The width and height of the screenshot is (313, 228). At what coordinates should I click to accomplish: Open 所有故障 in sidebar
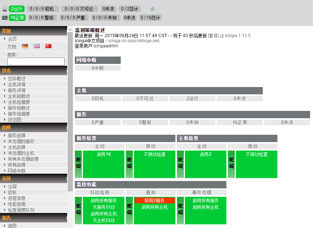coord(17,165)
